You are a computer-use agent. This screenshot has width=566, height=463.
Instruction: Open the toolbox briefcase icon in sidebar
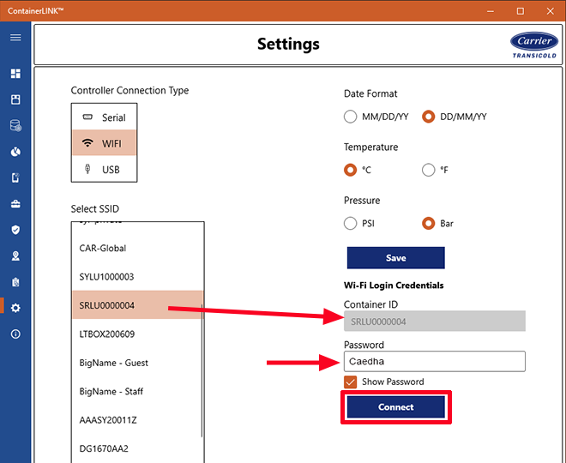tap(15, 204)
